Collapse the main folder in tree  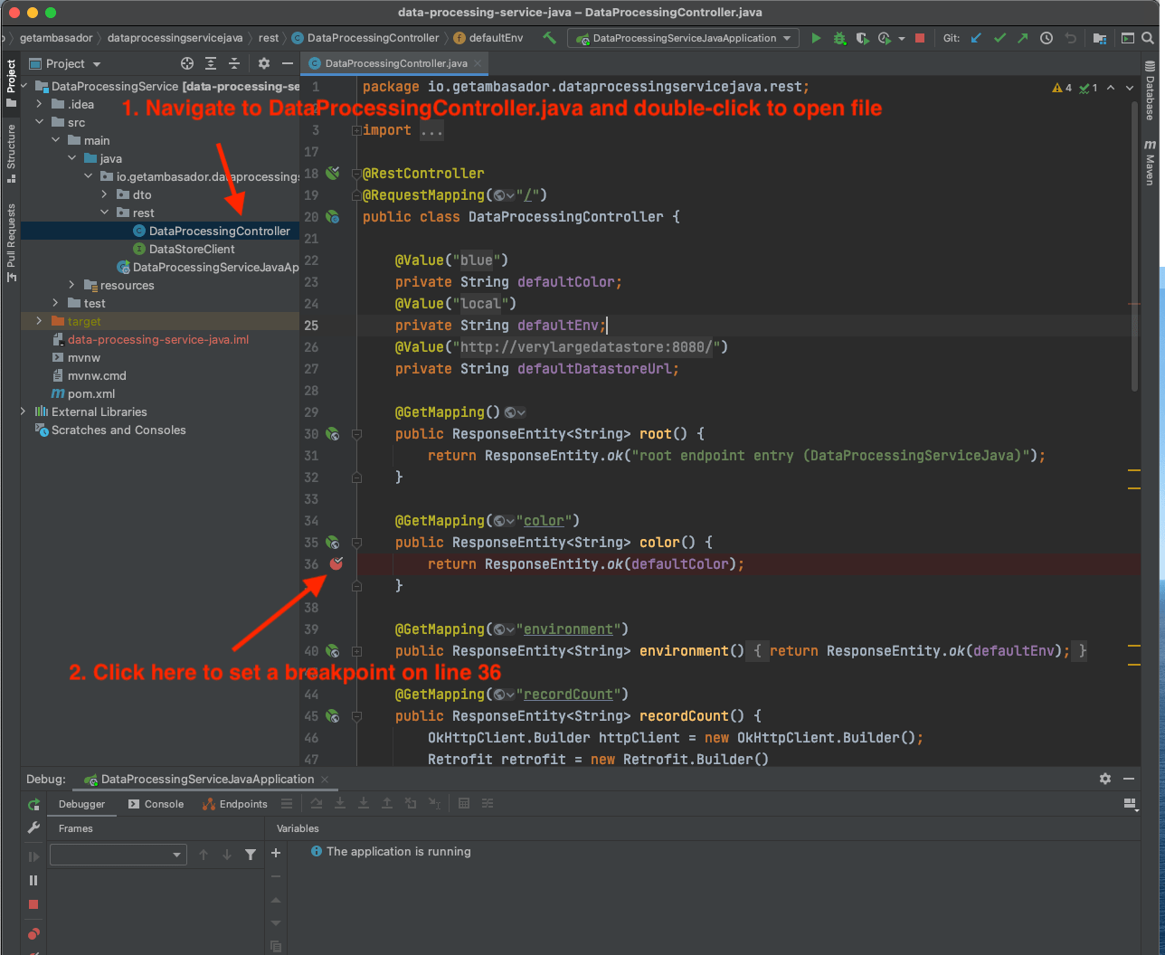[x=55, y=140]
